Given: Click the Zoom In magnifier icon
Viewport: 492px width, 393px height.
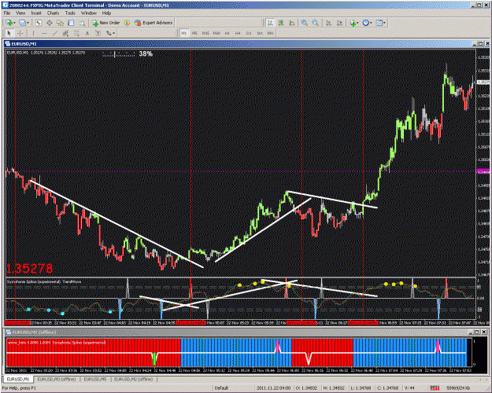Looking at the screenshot, I should [305, 23].
